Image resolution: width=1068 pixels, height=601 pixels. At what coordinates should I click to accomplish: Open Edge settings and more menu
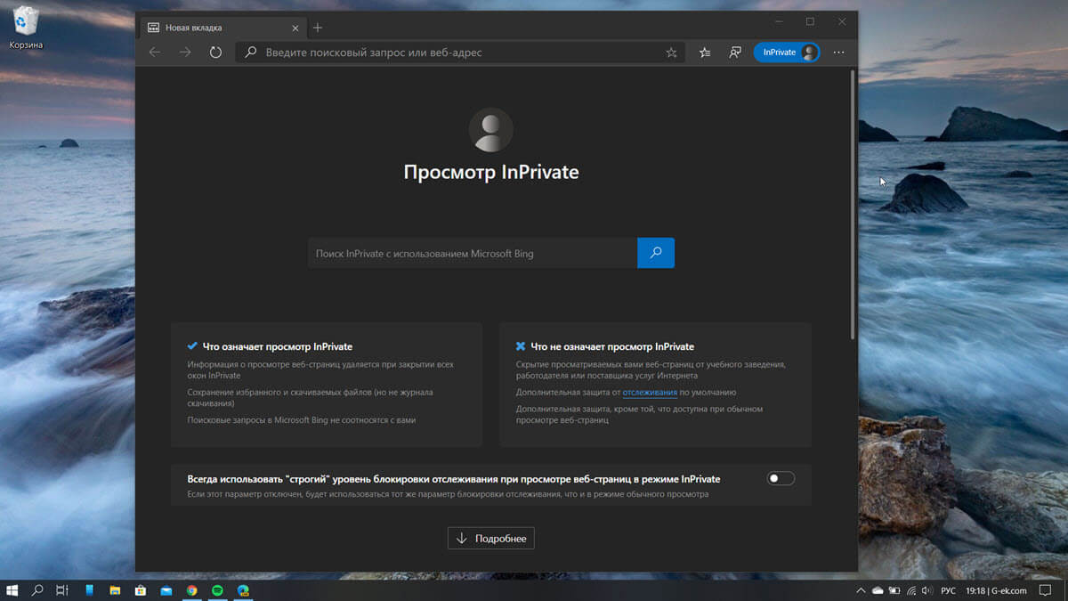[838, 53]
